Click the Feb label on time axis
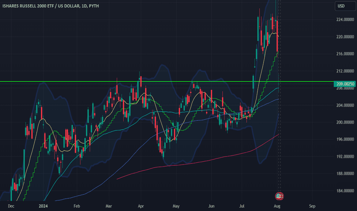 [77, 206]
